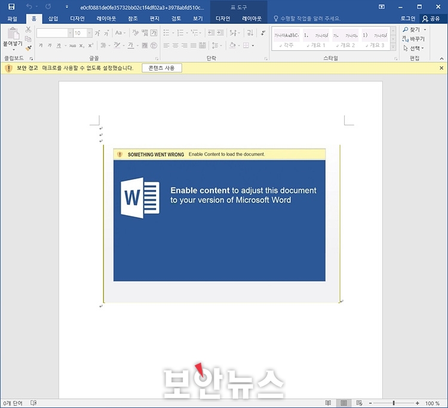Click the Cut scissors icon
The height and width of the screenshot is (408, 448).
(28, 29)
